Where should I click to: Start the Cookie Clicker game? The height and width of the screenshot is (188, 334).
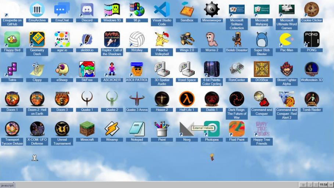coord(311,10)
